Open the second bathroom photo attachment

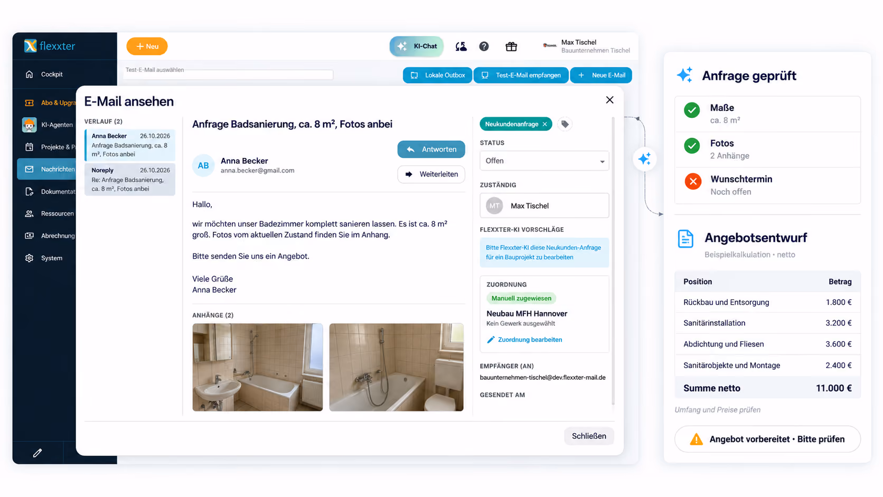click(397, 368)
